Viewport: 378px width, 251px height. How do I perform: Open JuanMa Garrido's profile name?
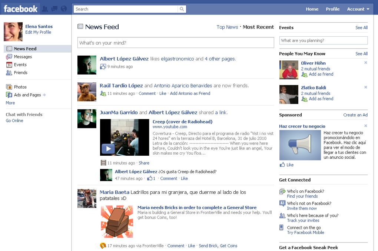pos(119,112)
